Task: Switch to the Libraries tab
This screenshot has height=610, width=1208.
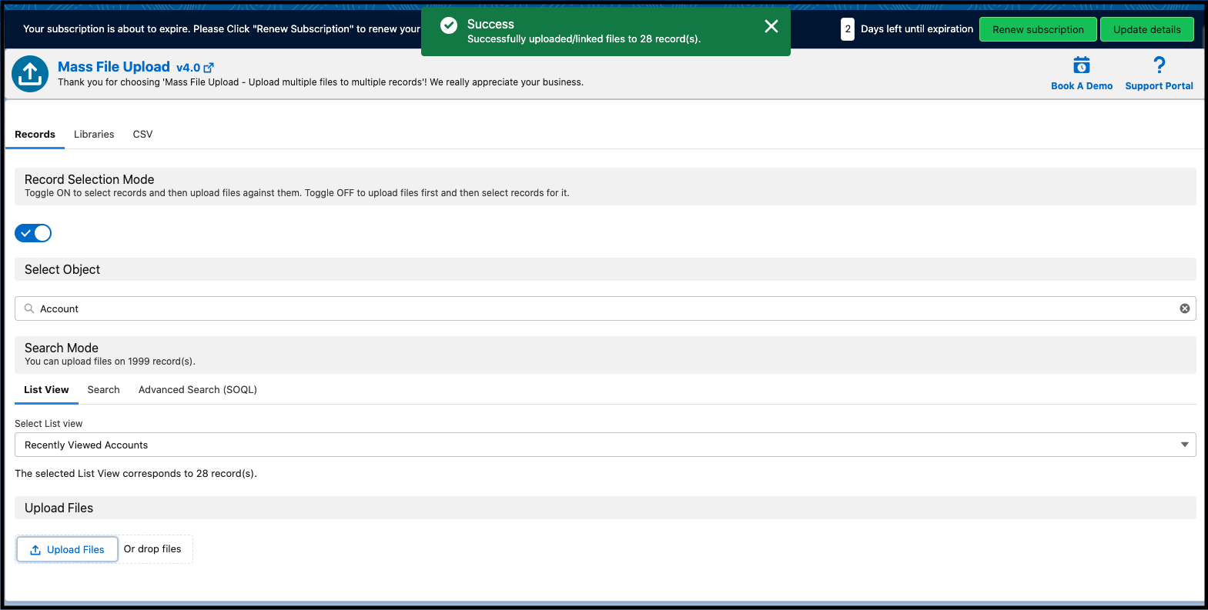Action: point(94,135)
